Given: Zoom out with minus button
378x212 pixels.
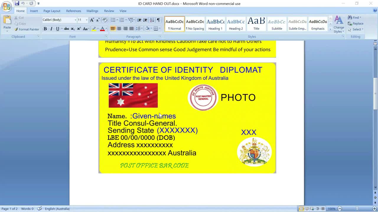Looking at the screenshot, I should [x=340, y=209].
